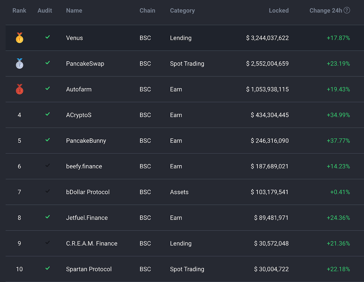Sort by the Change 24h column header
This screenshot has width=364, height=282.
click(x=326, y=11)
